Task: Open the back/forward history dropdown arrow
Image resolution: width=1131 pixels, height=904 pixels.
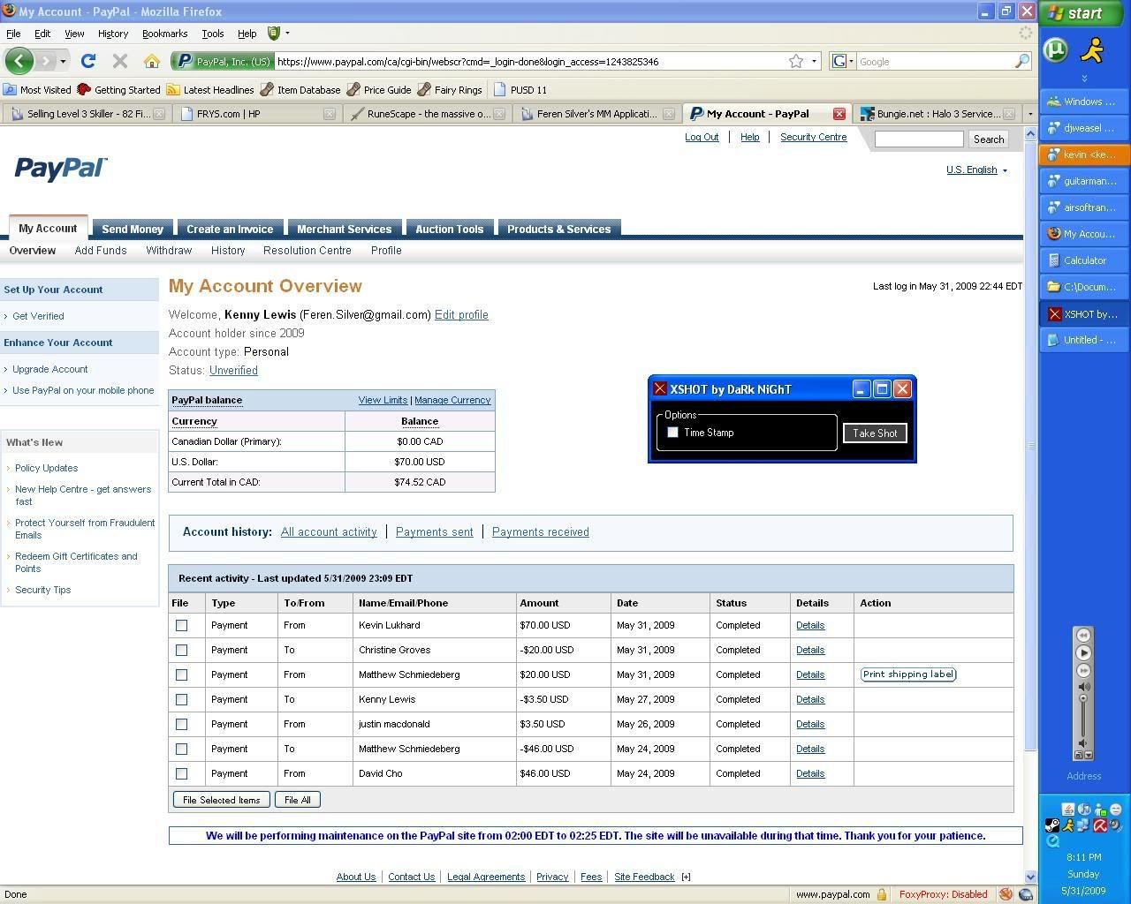Action: (x=63, y=62)
